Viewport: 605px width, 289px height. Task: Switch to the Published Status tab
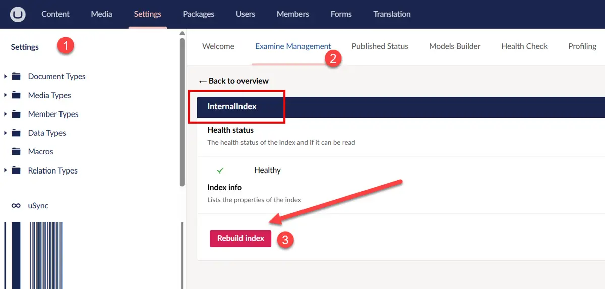point(380,46)
